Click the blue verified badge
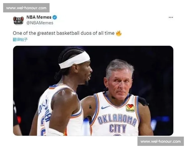 click(x=55, y=17)
